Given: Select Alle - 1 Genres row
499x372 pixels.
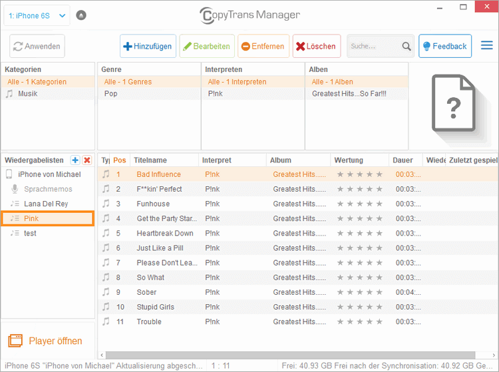Looking at the screenshot, I should [x=149, y=82].
